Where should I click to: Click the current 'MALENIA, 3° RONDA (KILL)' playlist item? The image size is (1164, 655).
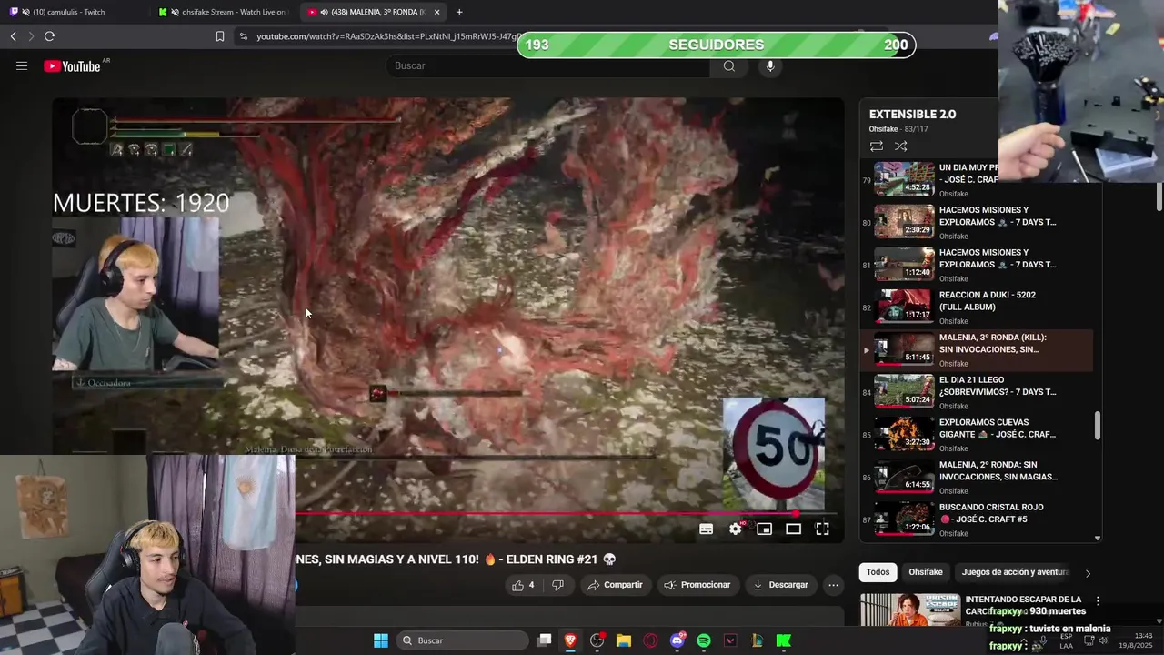(978, 350)
